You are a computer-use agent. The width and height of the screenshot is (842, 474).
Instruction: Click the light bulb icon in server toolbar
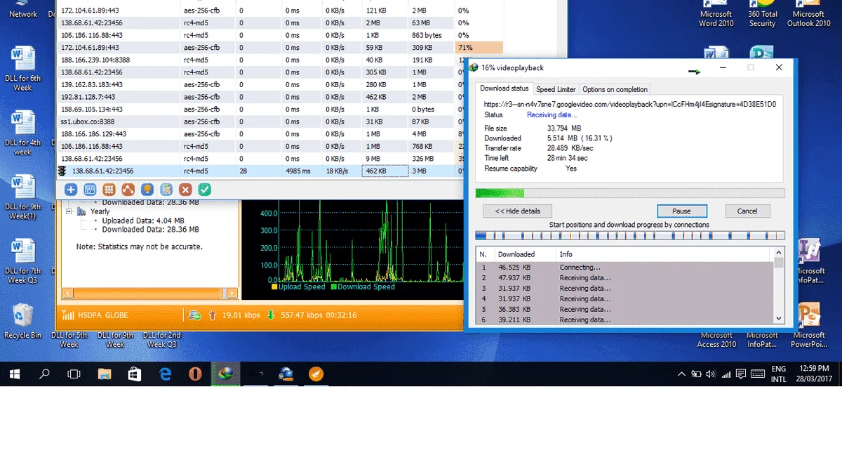pos(147,190)
